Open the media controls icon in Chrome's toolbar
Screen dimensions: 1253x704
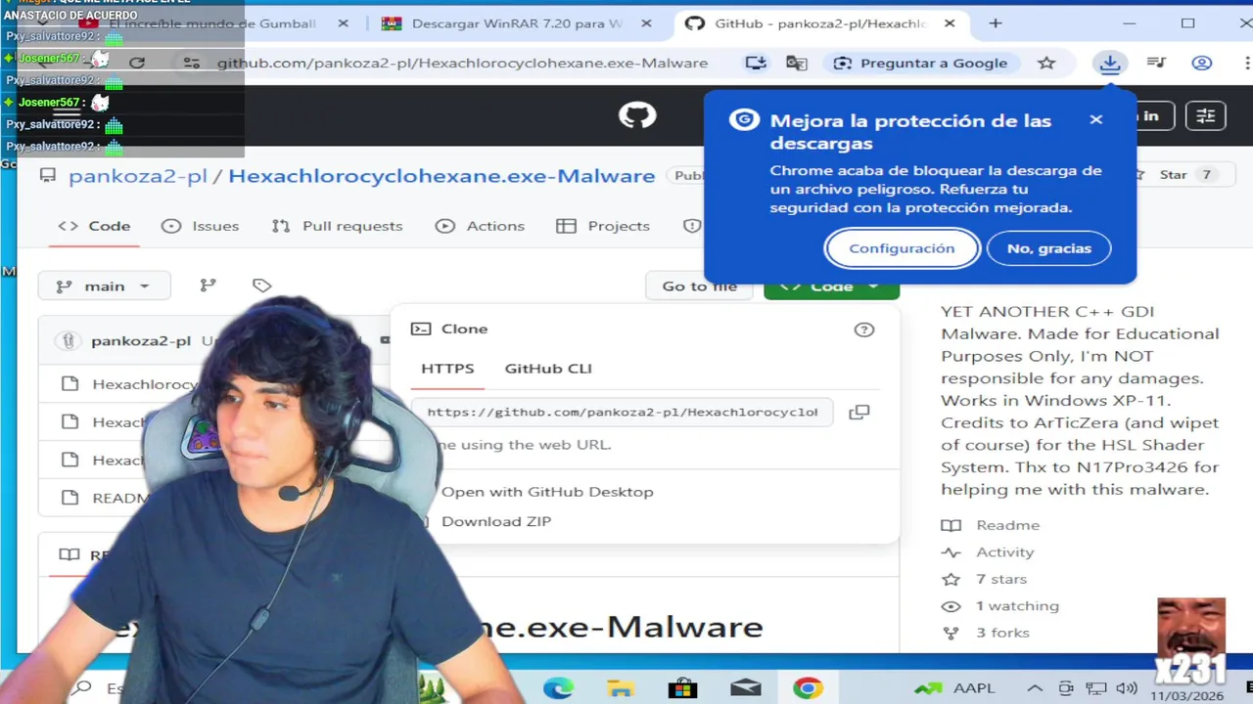[1156, 63]
